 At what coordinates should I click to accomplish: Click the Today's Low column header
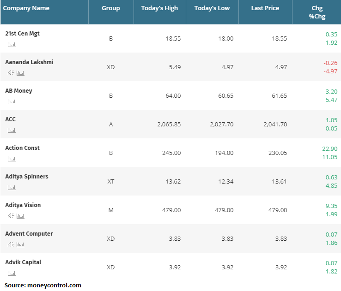(x=212, y=8)
